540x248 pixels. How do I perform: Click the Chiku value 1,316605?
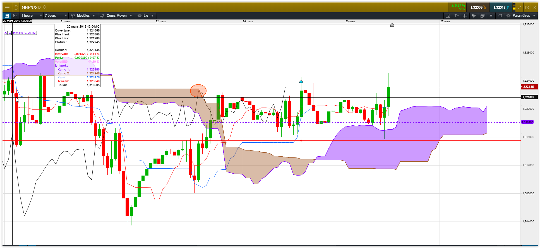click(x=93, y=85)
